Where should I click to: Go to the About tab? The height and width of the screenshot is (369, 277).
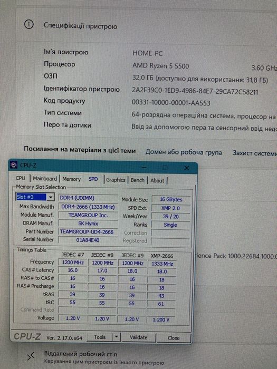tap(157, 180)
